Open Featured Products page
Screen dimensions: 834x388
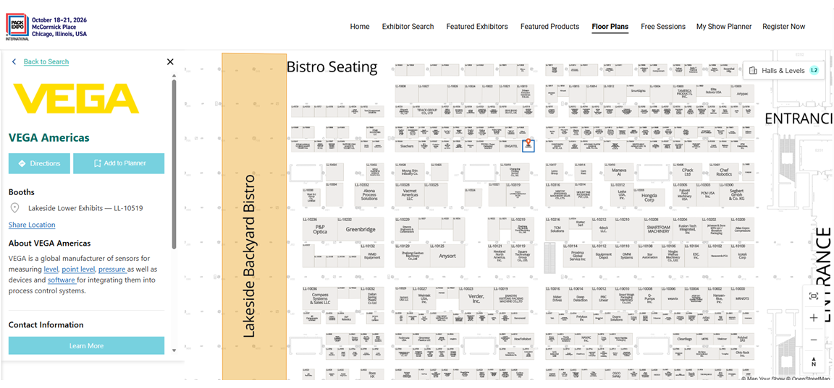point(550,27)
